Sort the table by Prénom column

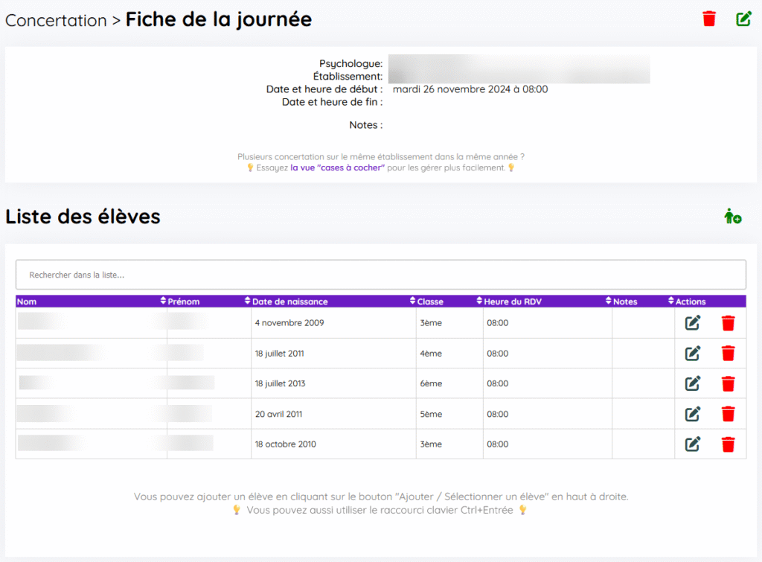click(209, 301)
